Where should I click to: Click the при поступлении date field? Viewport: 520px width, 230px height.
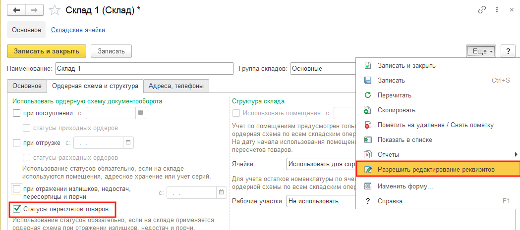pos(111,113)
